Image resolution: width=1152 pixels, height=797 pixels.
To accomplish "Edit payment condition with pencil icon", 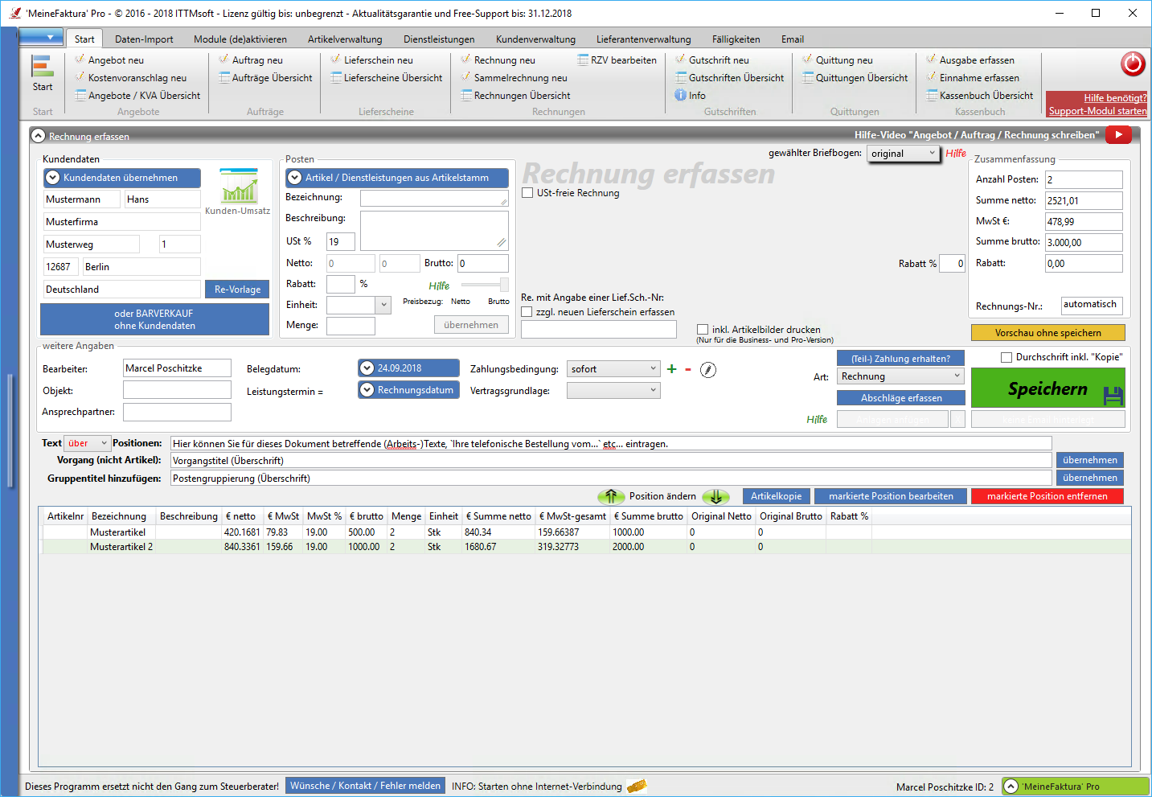I will point(708,370).
